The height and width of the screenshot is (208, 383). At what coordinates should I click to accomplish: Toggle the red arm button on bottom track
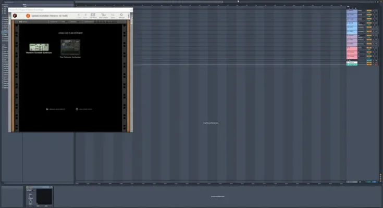[376, 64]
